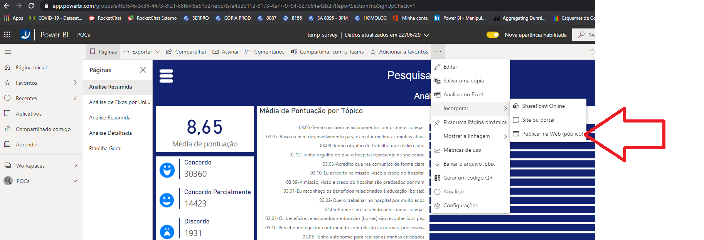This screenshot has height=240, width=704.
Task: Toggle the Páginas pane button
Action: pyautogui.click(x=103, y=52)
